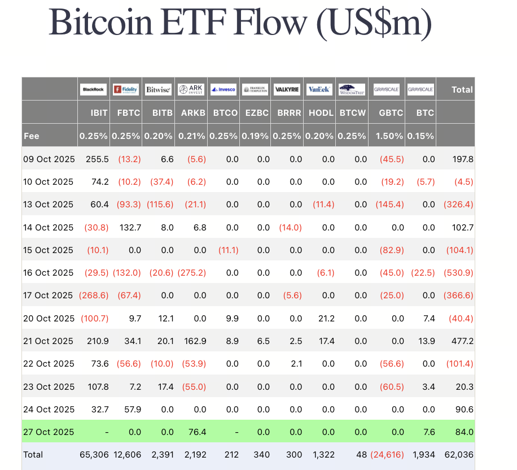Click the Fidelity logo icon

[126, 89]
